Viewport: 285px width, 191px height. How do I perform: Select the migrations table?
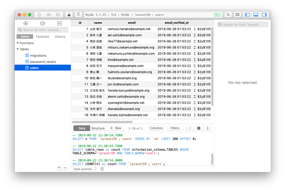tap(43, 56)
